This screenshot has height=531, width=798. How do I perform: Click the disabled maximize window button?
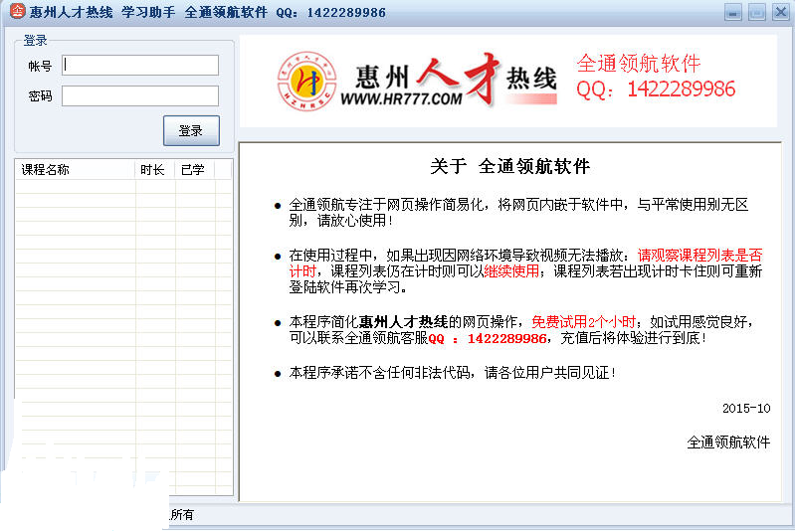coord(757,12)
